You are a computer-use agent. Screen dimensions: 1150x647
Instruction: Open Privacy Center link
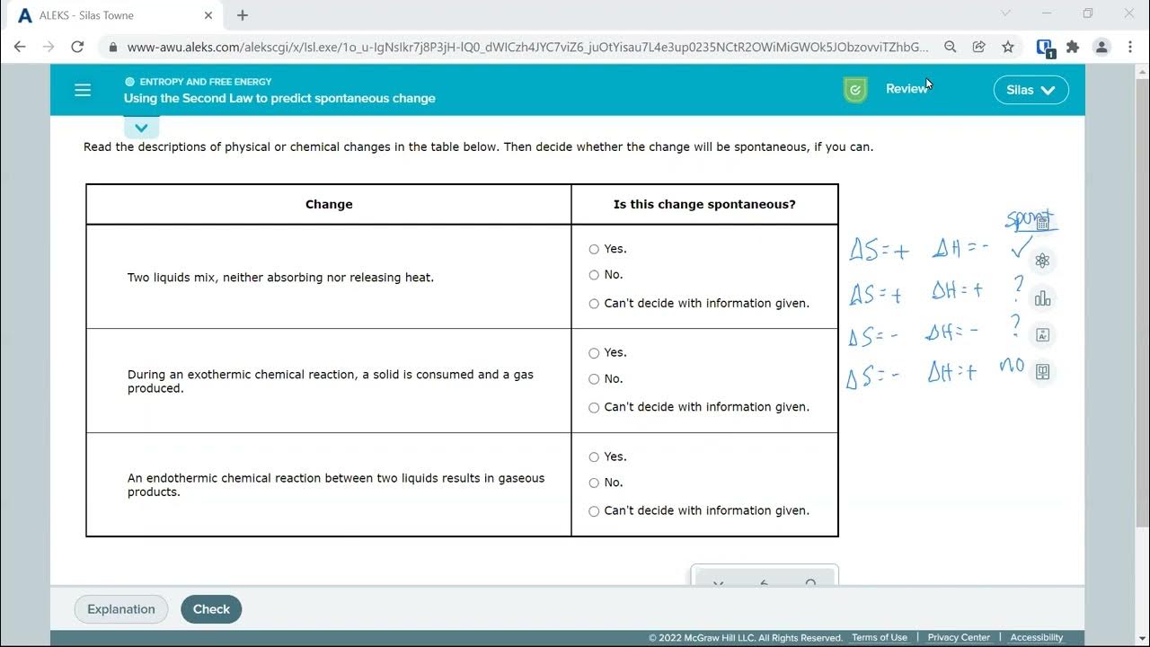(959, 638)
